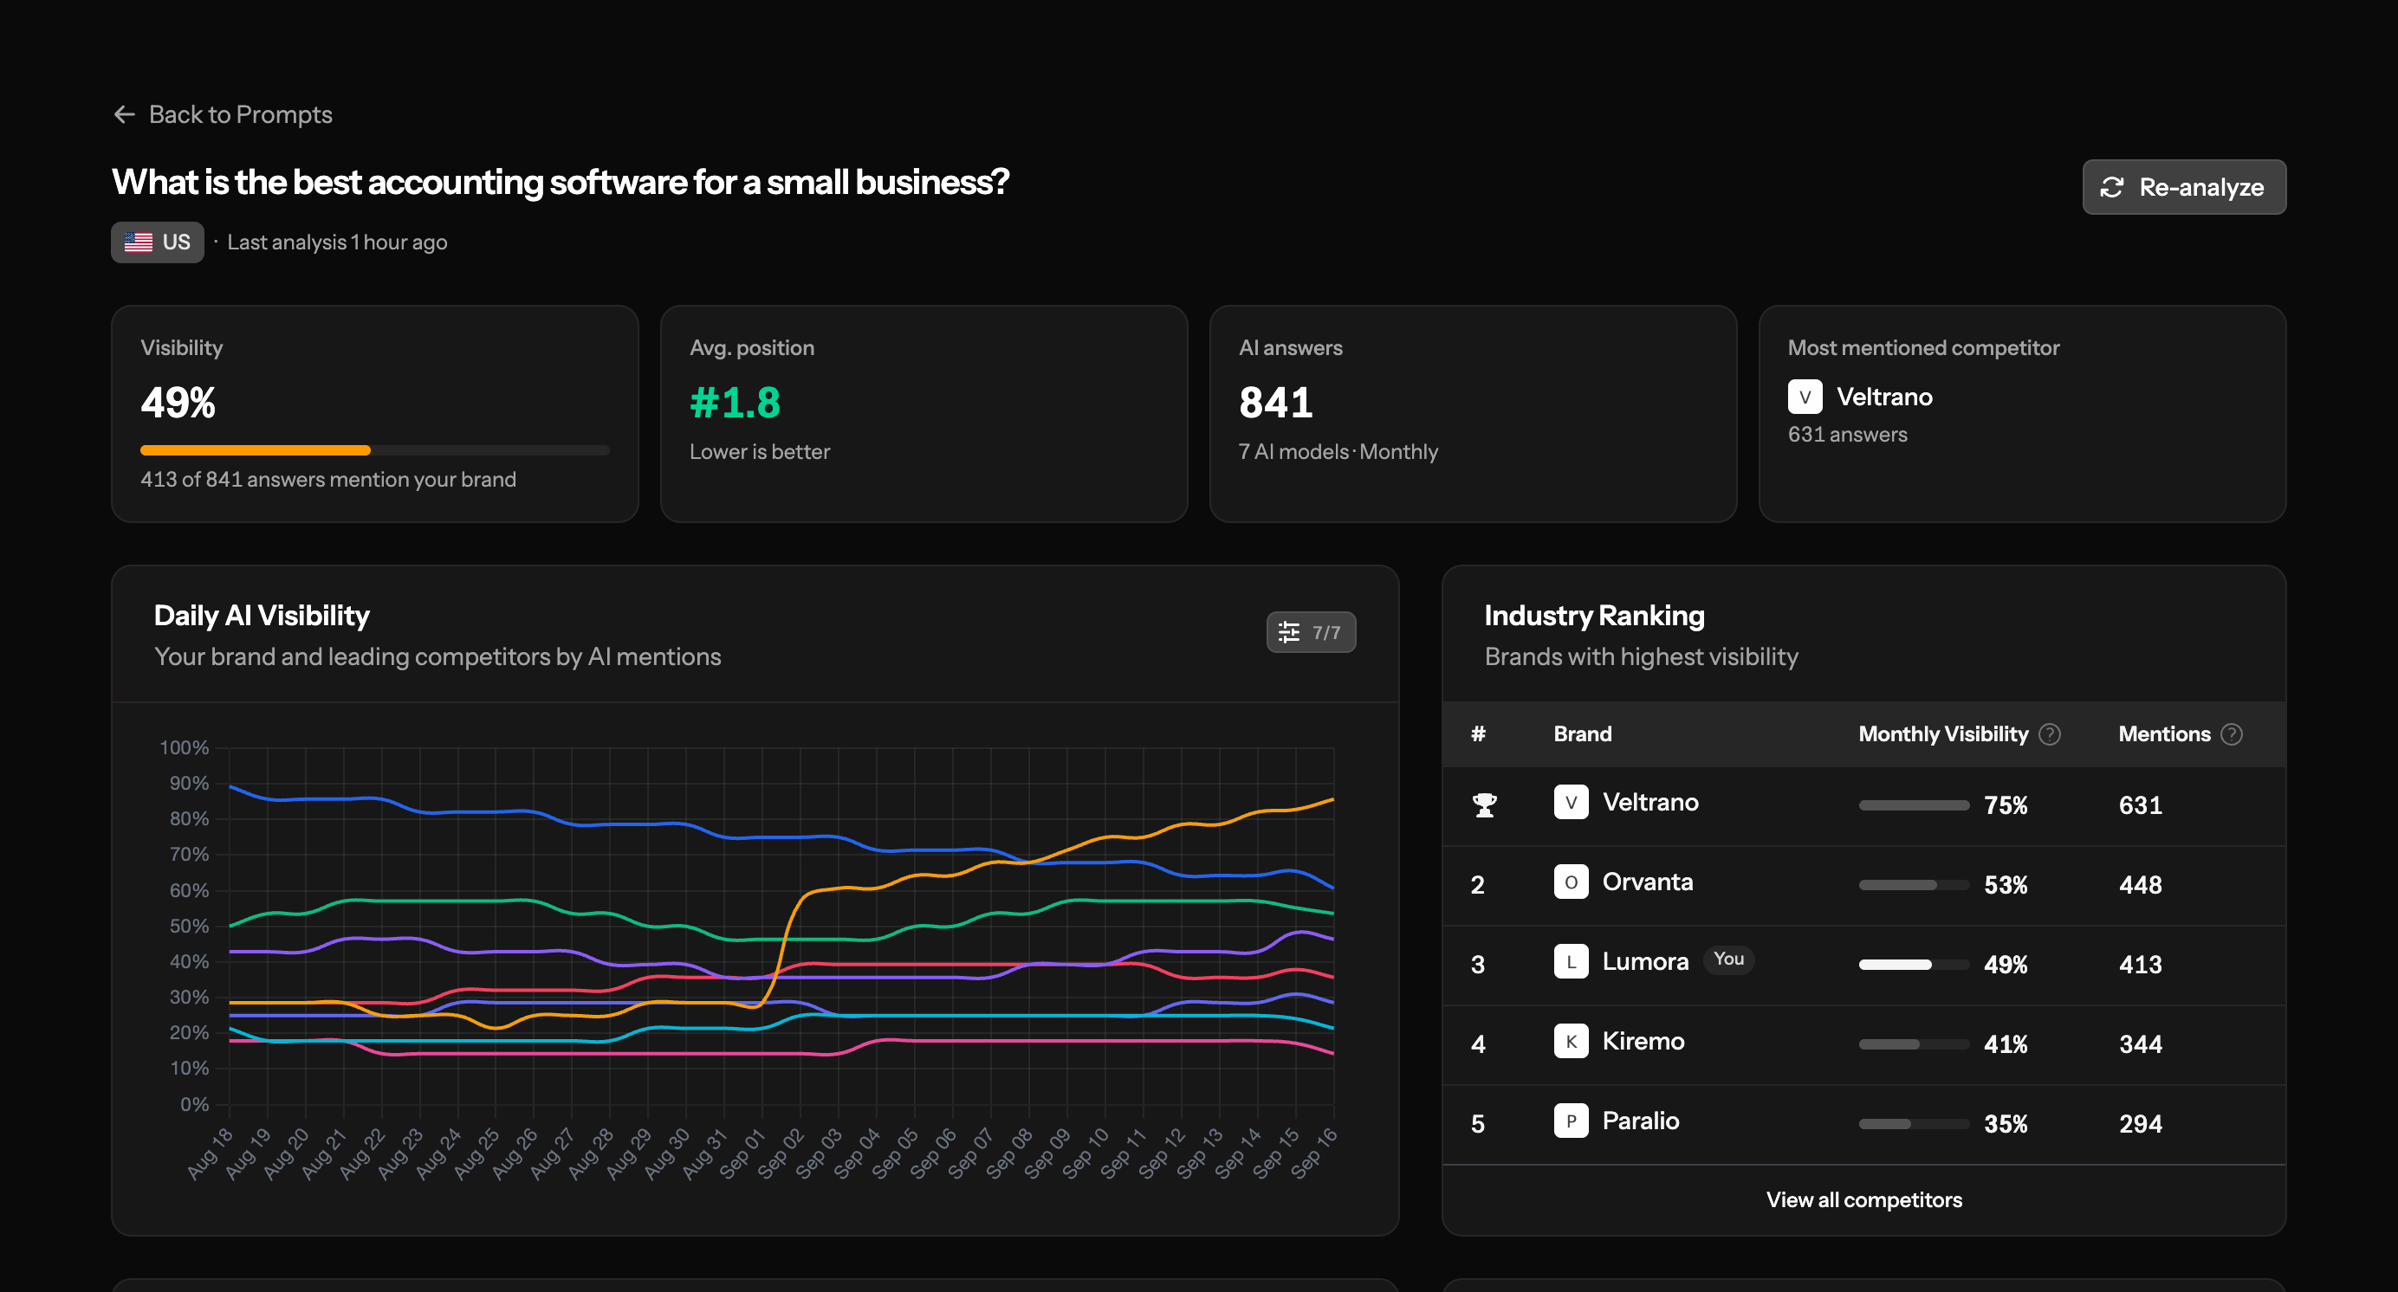
Task: Click Veltrano name in Most mentioned card
Action: pos(1884,397)
